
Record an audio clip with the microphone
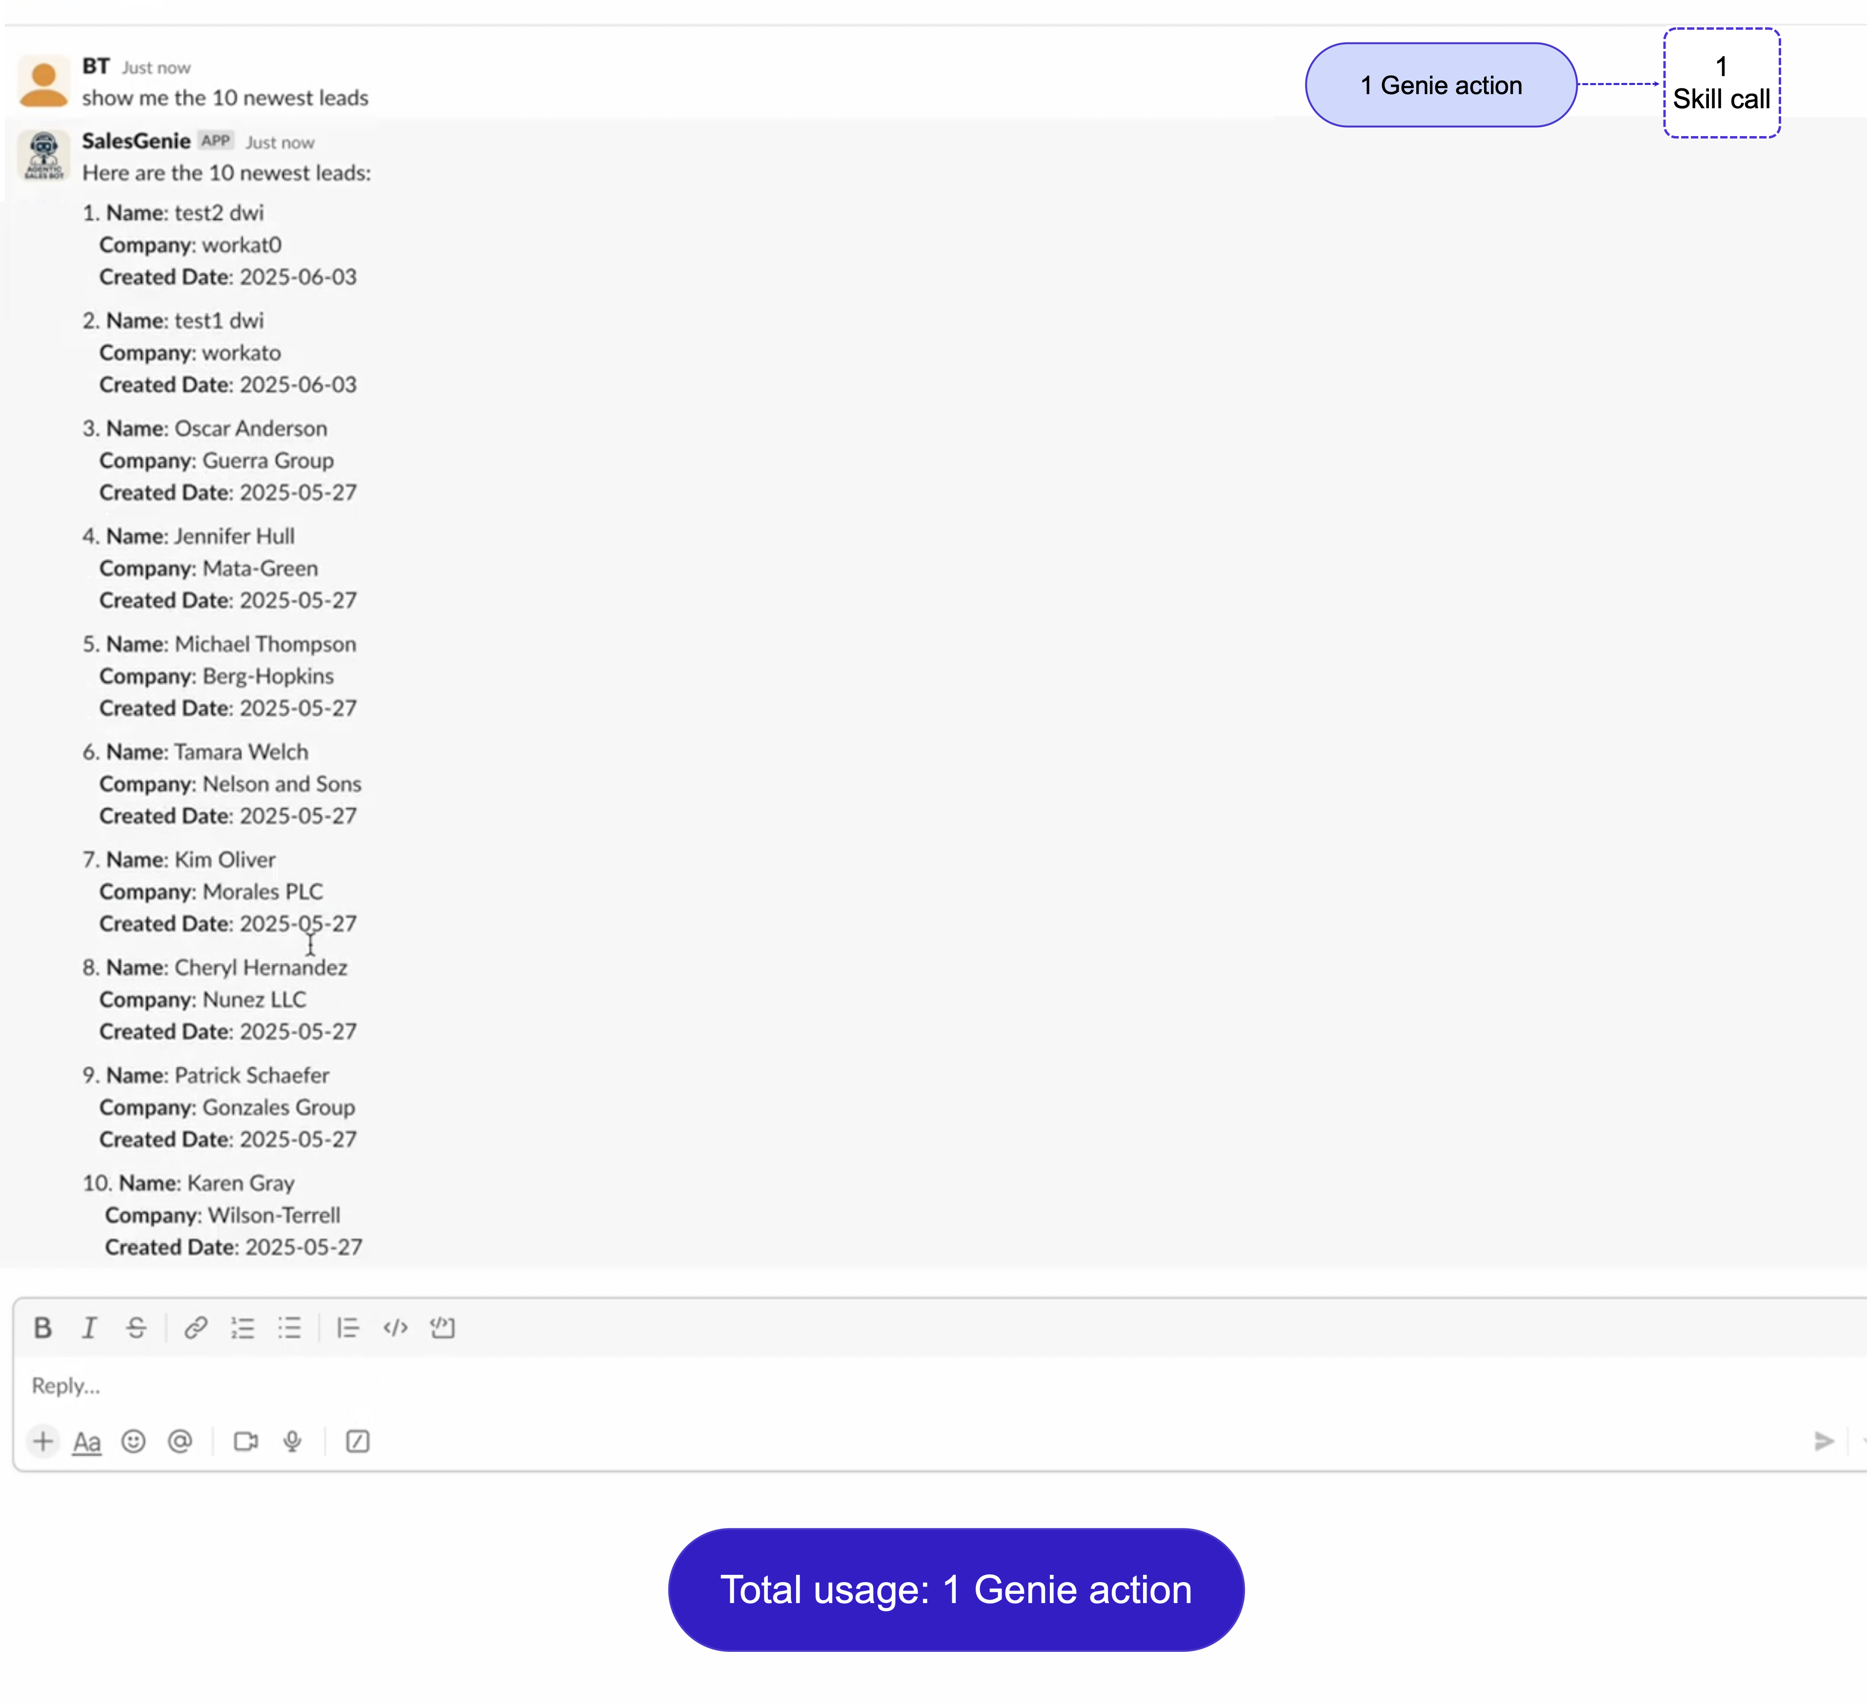[293, 1441]
